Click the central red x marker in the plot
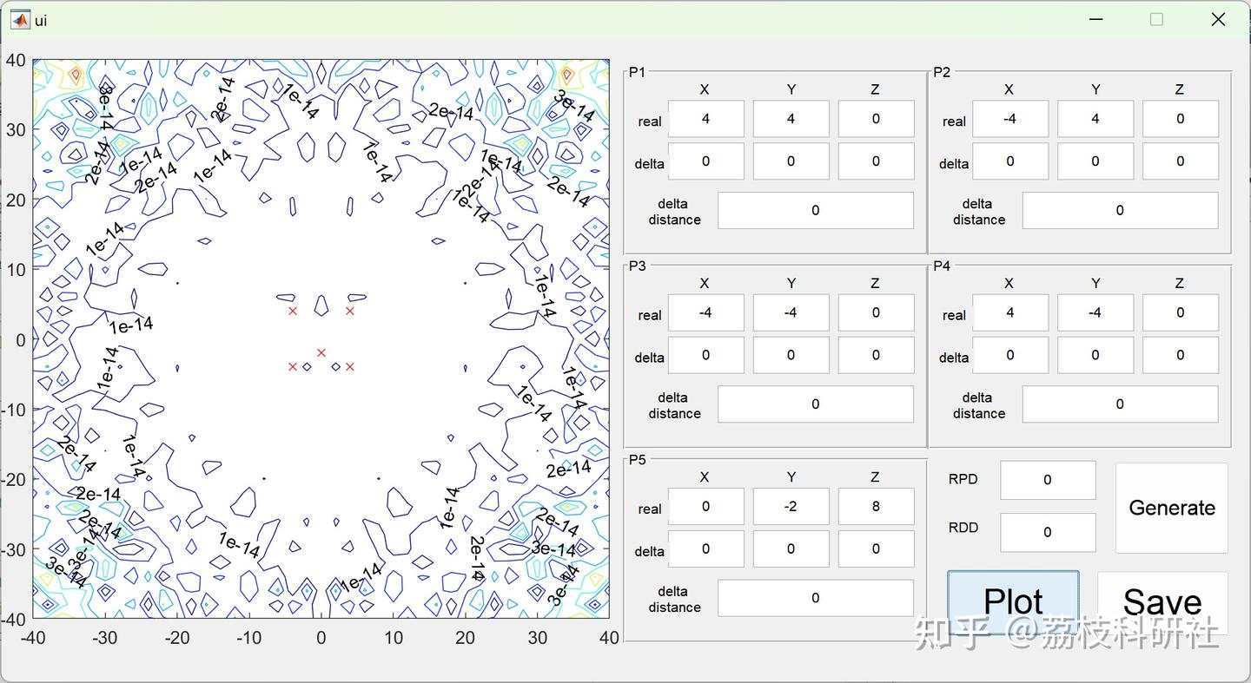Viewport: 1251px width, 683px height. tap(321, 352)
